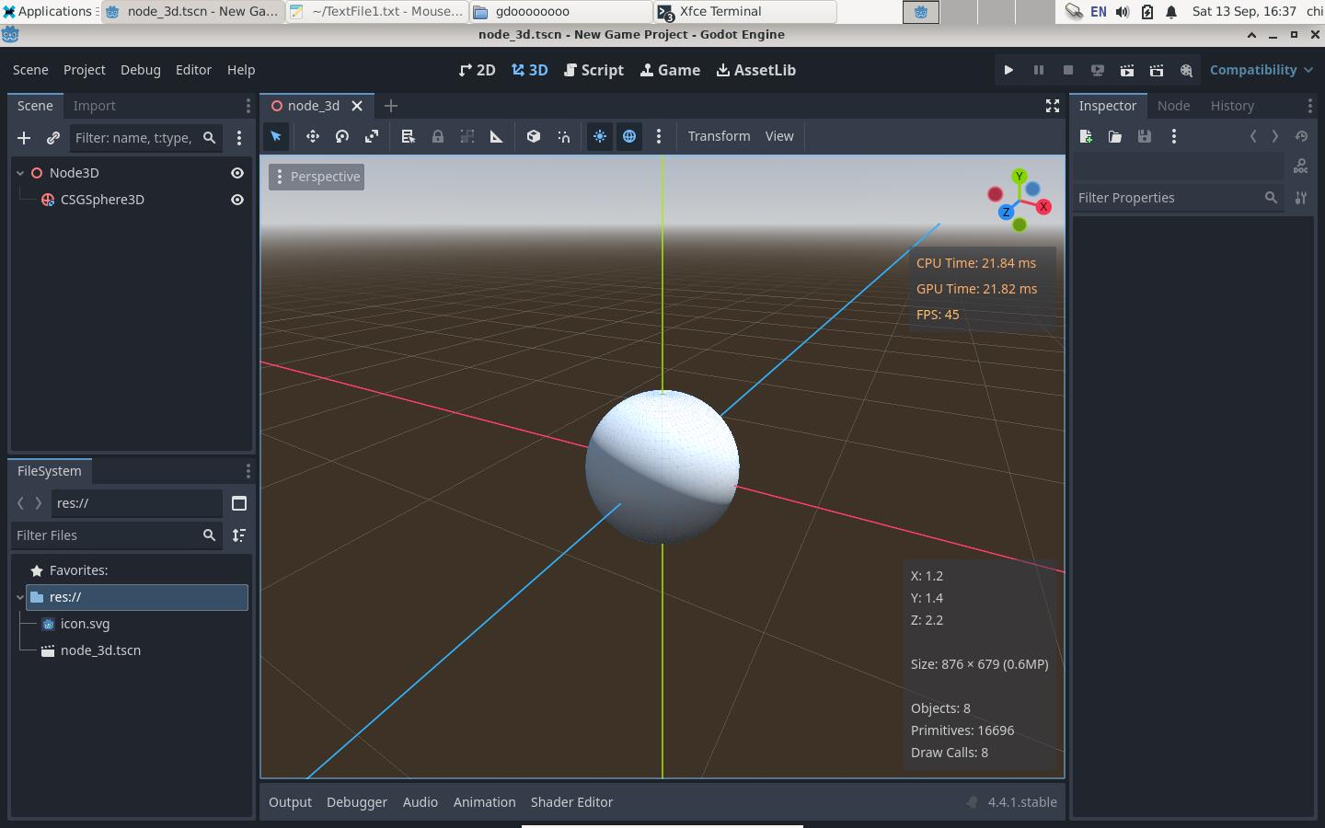
Task: Switch to the Script workspace
Action: click(593, 70)
